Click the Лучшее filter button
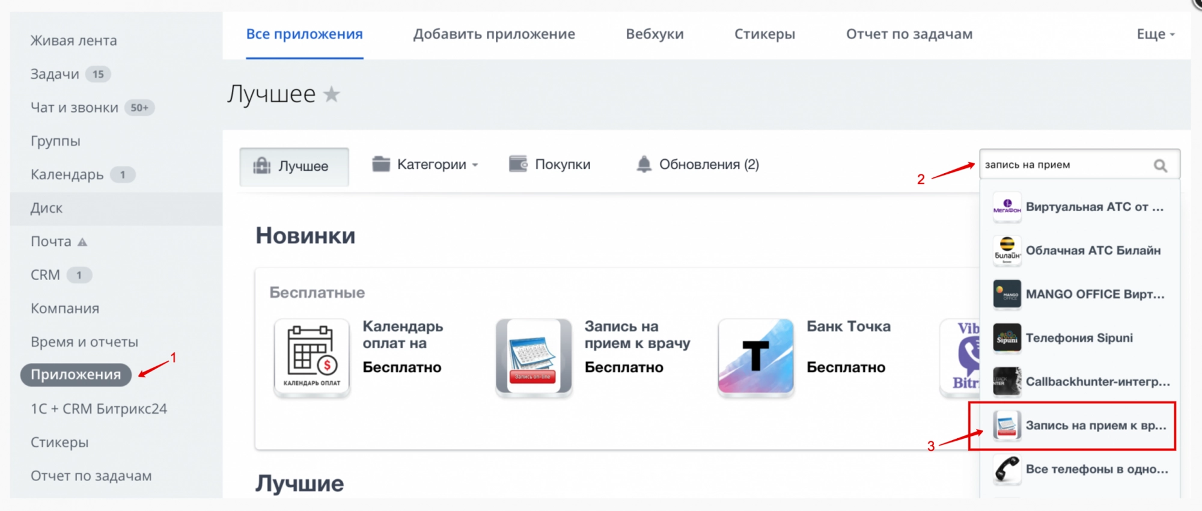Screen dimensions: 1202x511 pos(294,167)
